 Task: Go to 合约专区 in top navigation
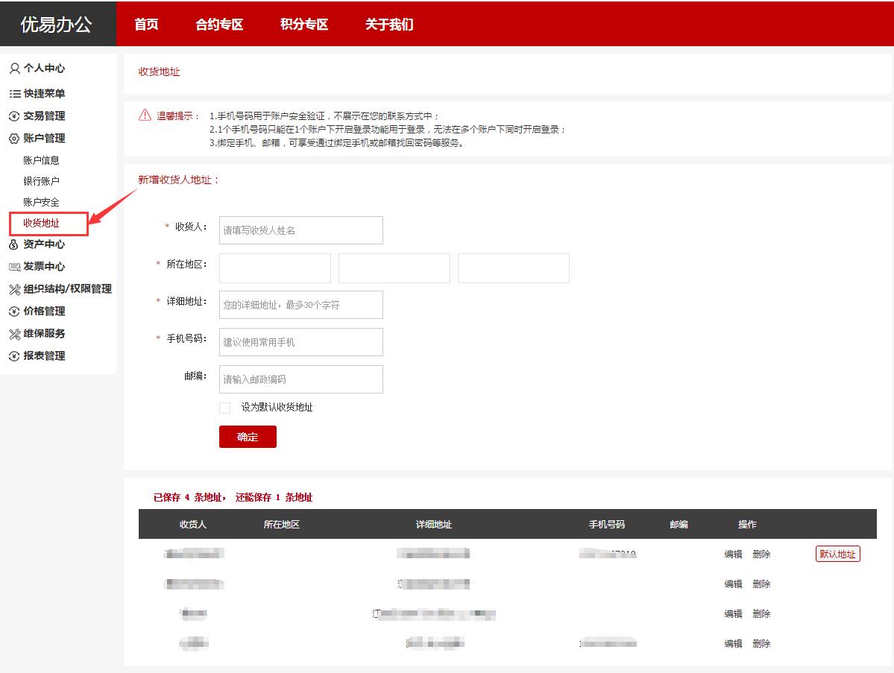(x=219, y=24)
